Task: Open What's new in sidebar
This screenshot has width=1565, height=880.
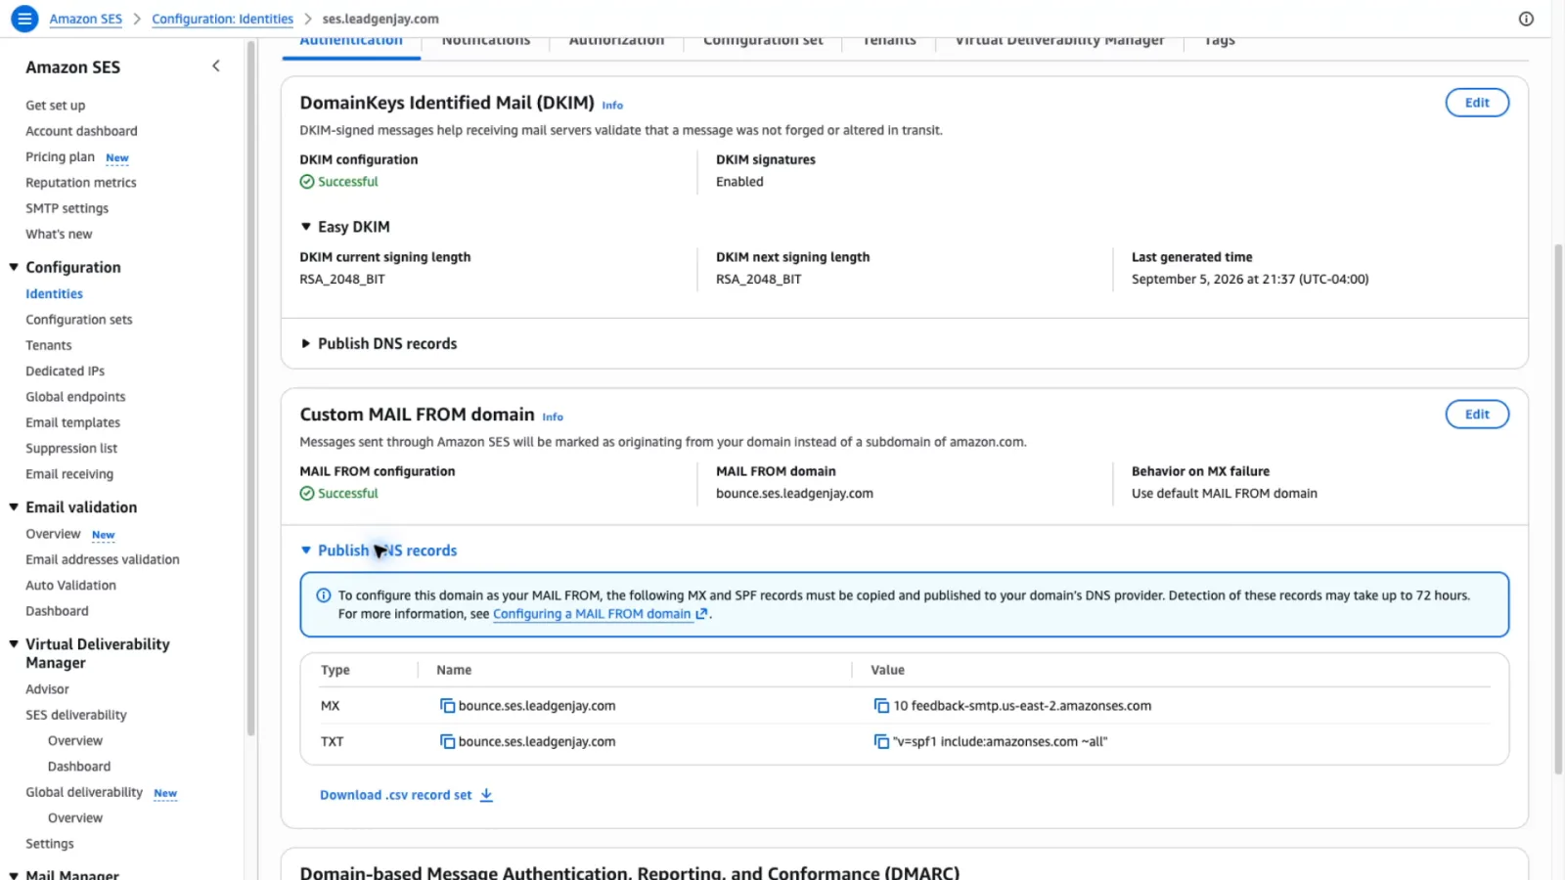Action: pyautogui.click(x=59, y=235)
